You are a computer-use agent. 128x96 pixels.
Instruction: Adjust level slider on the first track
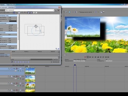(x=15, y=71)
